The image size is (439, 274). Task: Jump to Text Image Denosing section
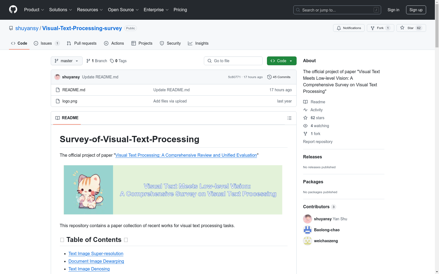coord(89,269)
